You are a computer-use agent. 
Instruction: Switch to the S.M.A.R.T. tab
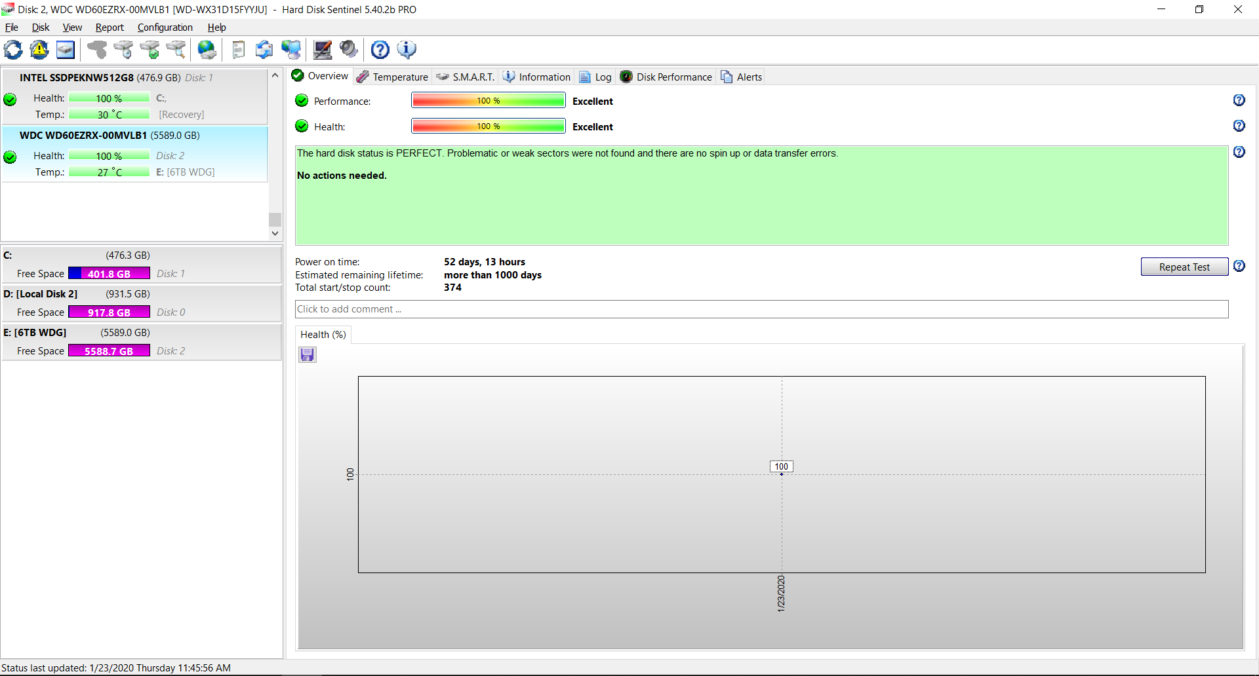click(466, 77)
